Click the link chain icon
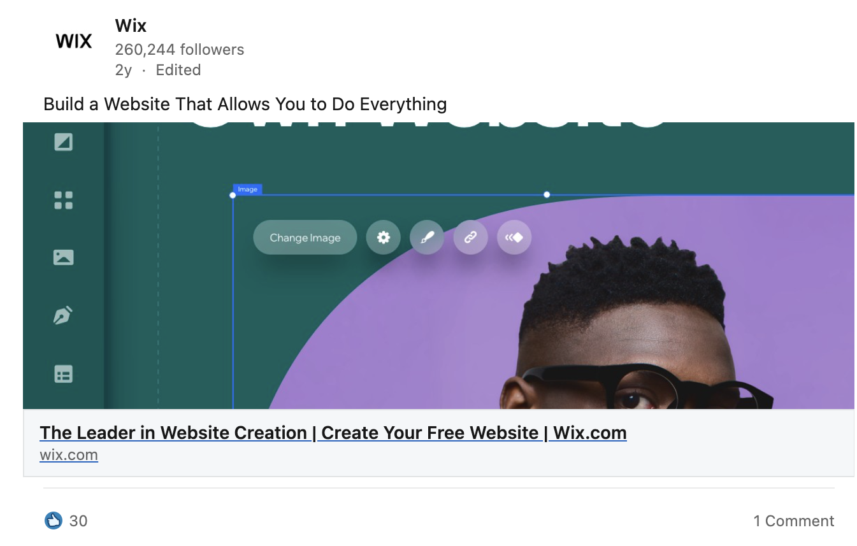The height and width of the screenshot is (546, 857). point(470,238)
